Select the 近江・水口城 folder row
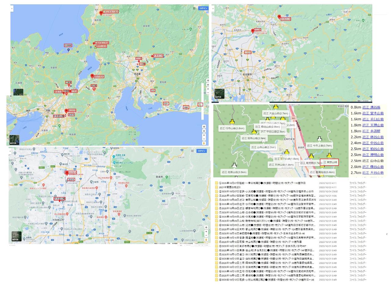Viewport: 391px width, 287px height. tap(290, 204)
